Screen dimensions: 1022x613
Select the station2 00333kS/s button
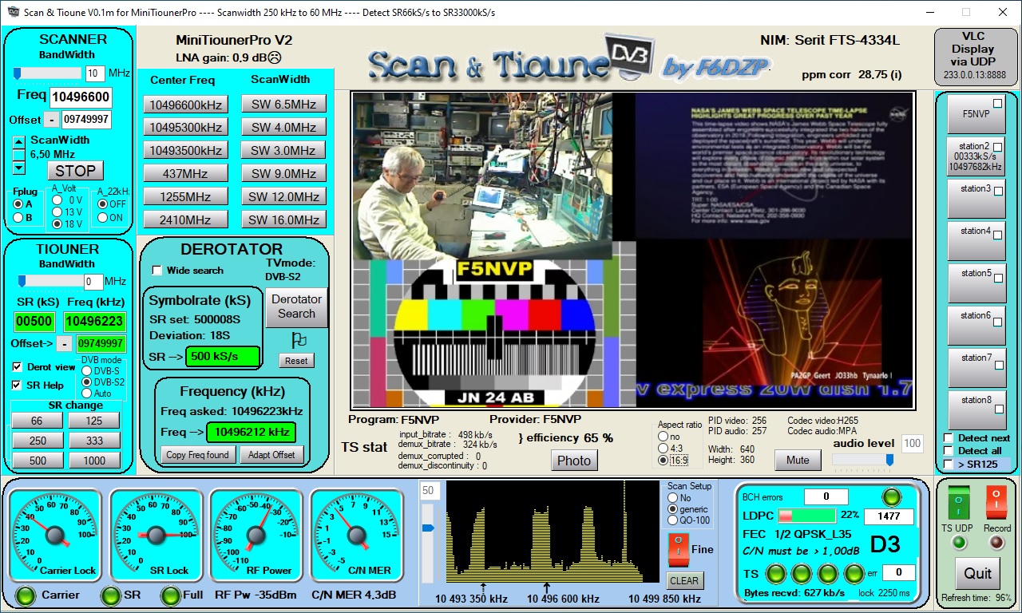(976, 156)
